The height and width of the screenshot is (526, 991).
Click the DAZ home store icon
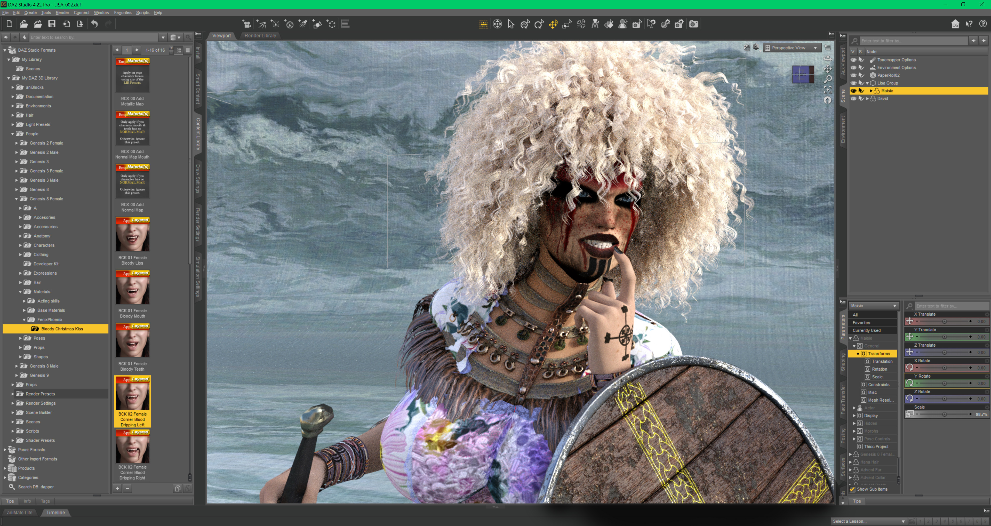click(x=955, y=24)
